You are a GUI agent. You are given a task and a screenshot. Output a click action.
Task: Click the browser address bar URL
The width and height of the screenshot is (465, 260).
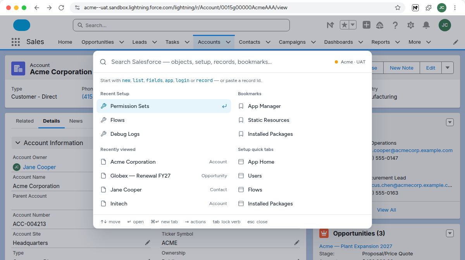click(x=186, y=7)
